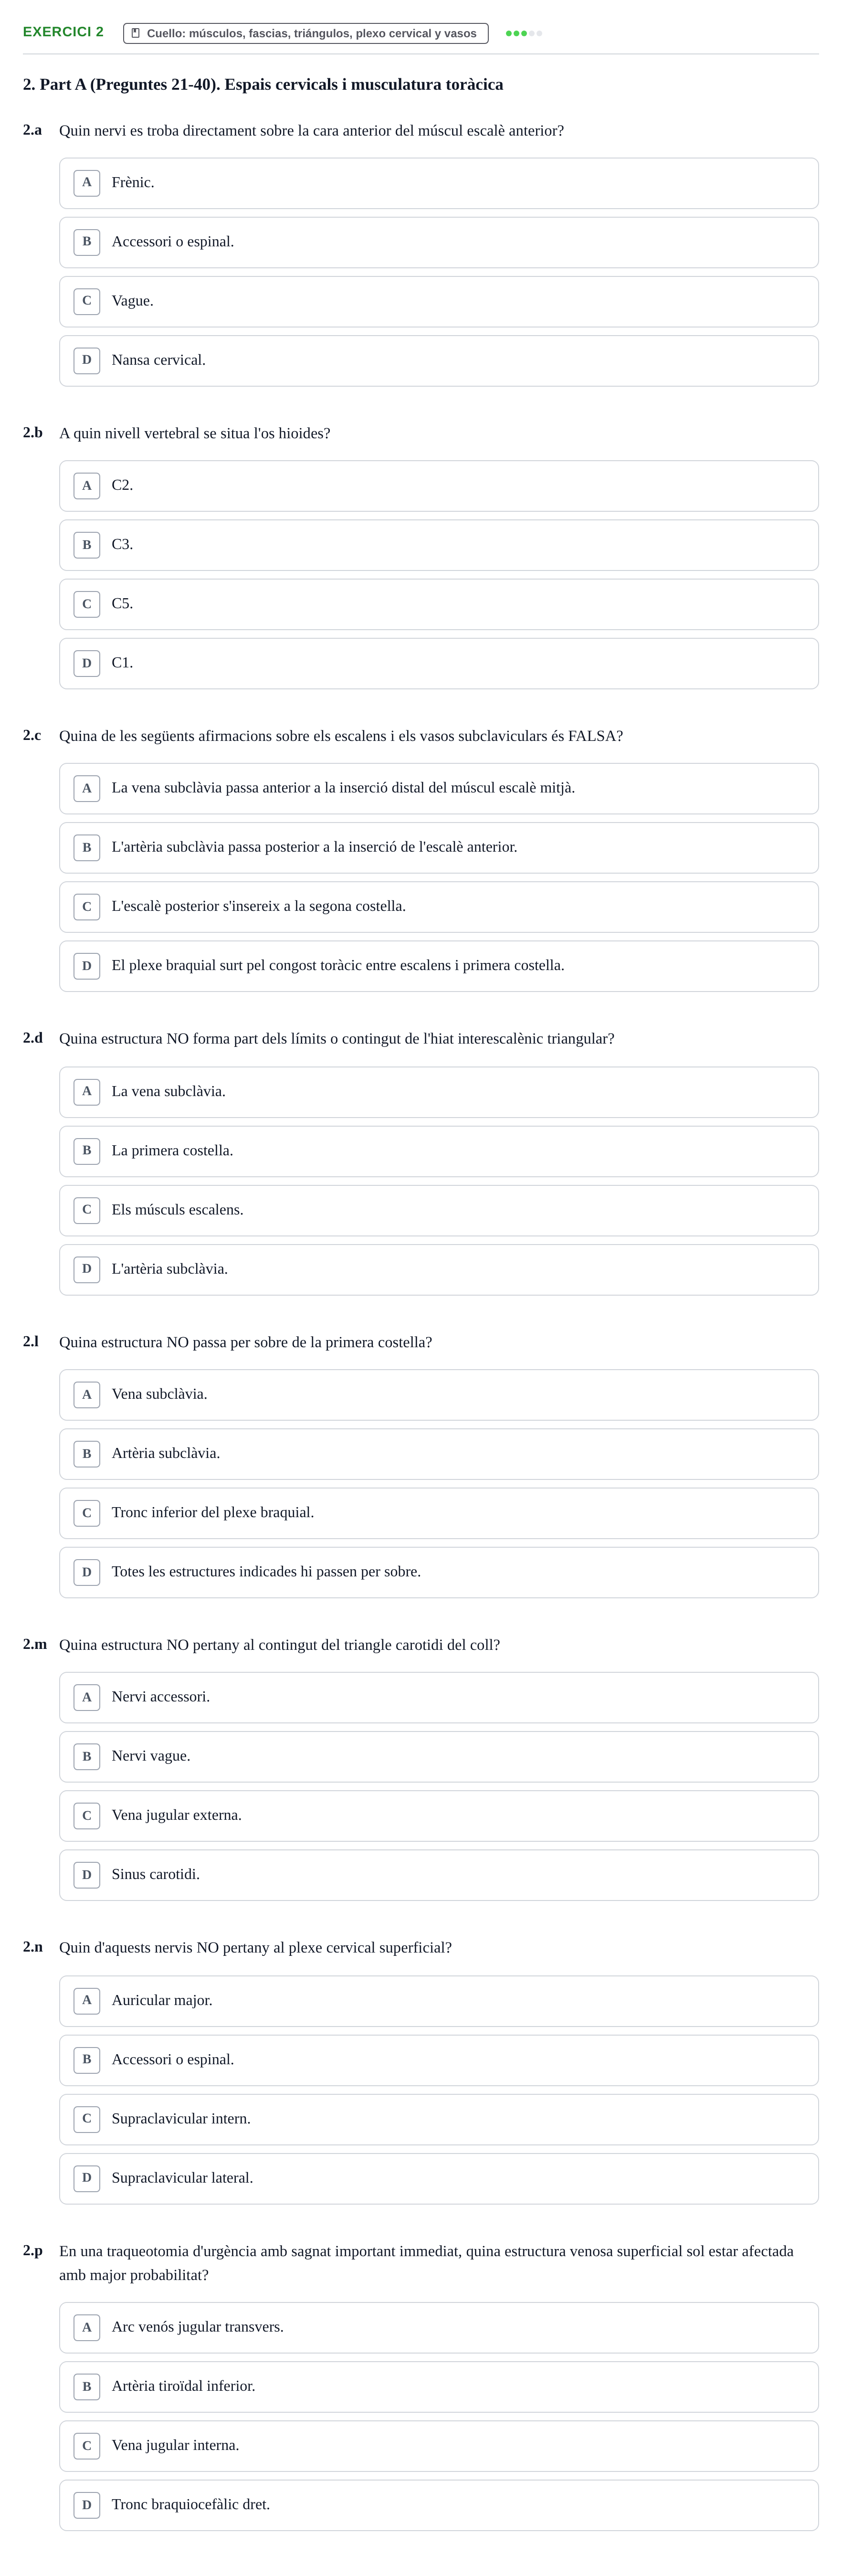Choose answer Vague in question 2.a
Screen dimensions: 842x2576
click(439, 301)
